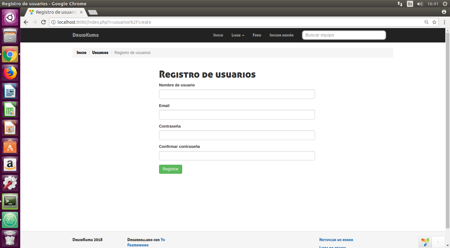The width and height of the screenshot is (450, 248).
Task: Close the Registro de usuarios tab
Action: click(x=81, y=12)
